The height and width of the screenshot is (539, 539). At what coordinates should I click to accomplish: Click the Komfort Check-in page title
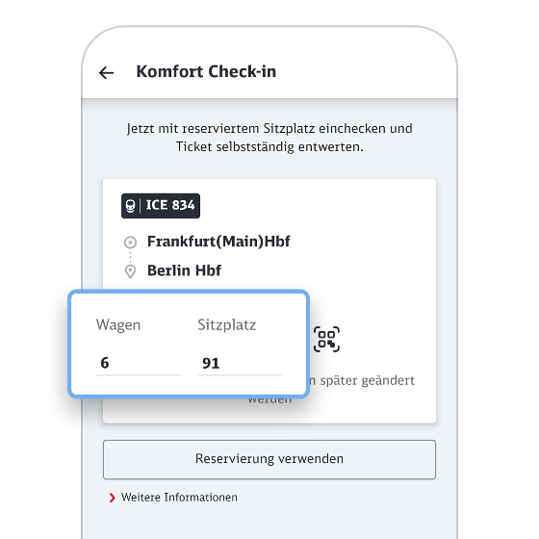click(x=206, y=72)
